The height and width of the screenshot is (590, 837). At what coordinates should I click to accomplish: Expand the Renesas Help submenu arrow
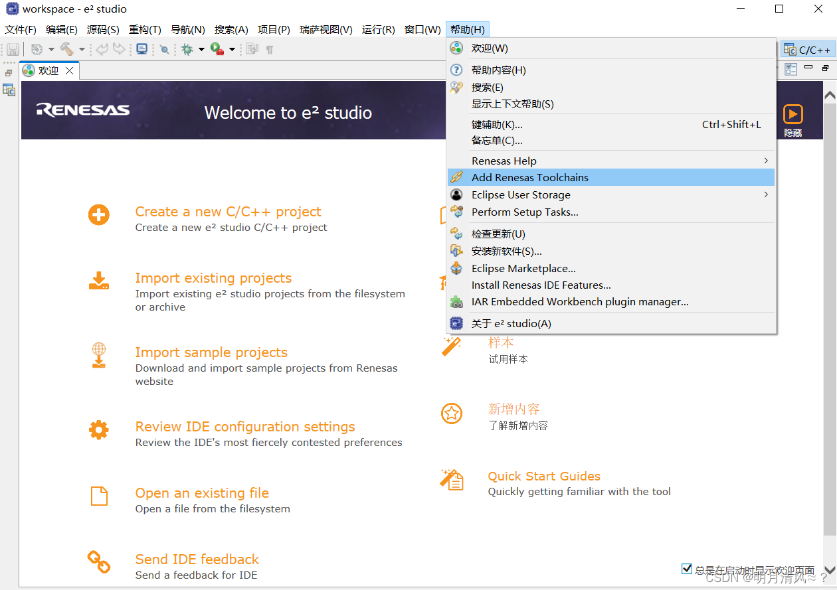point(766,161)
